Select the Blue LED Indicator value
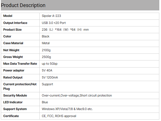Viewport: 161px width, 121px height. coord(45,102)
